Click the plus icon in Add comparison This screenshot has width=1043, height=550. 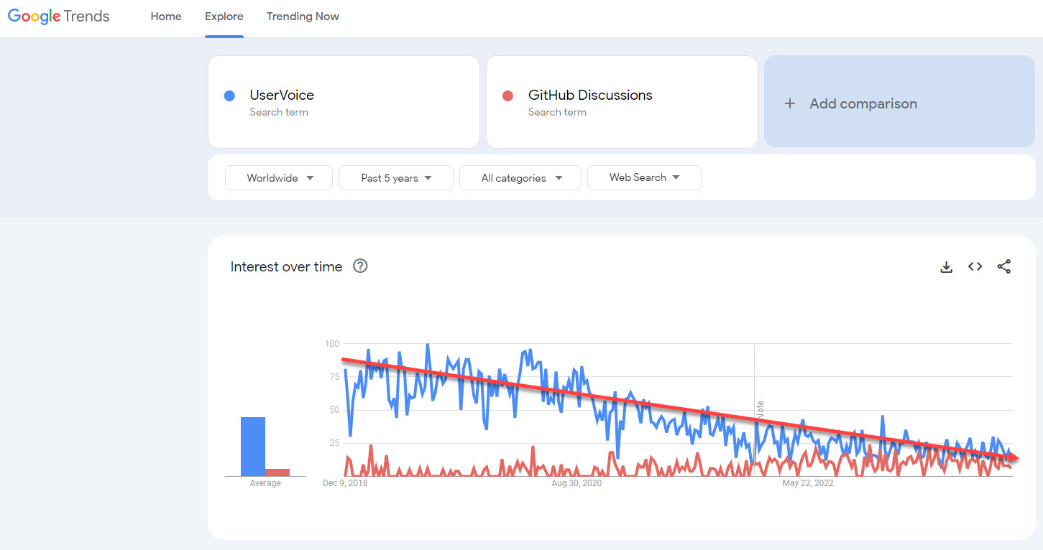point(790,103)
